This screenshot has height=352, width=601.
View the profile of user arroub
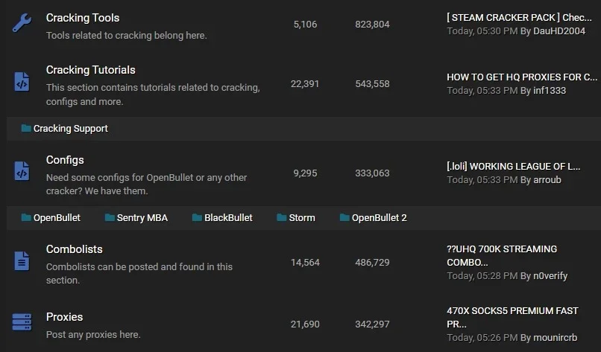(547, 180)
